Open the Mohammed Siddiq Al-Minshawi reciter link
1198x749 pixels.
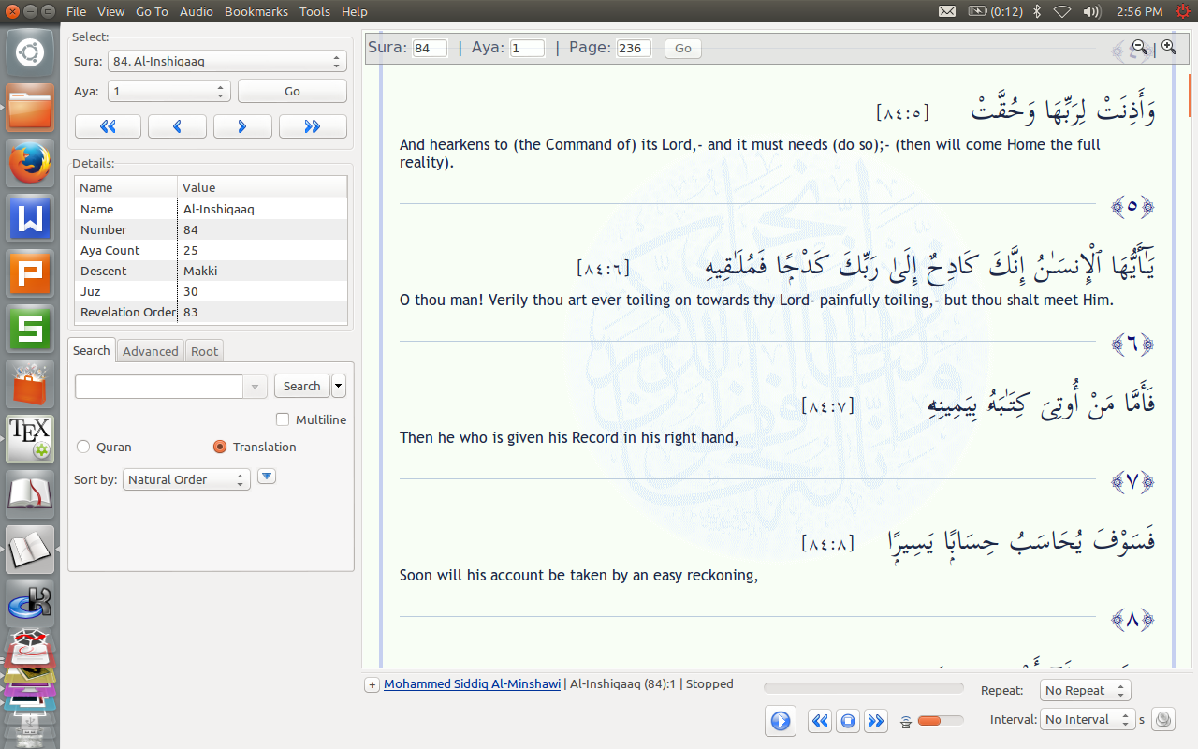coord(472,683)
